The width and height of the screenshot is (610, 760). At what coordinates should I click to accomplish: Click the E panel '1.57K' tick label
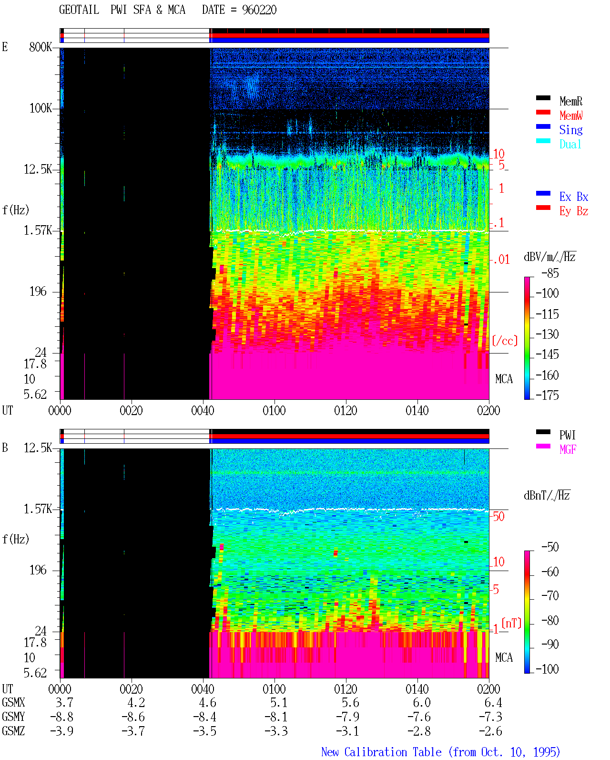pyautogui.click(x=38, y=230)
